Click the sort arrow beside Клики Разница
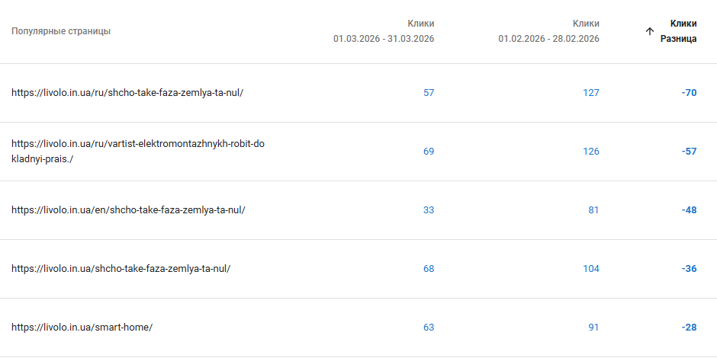 (x=649, y=31)
